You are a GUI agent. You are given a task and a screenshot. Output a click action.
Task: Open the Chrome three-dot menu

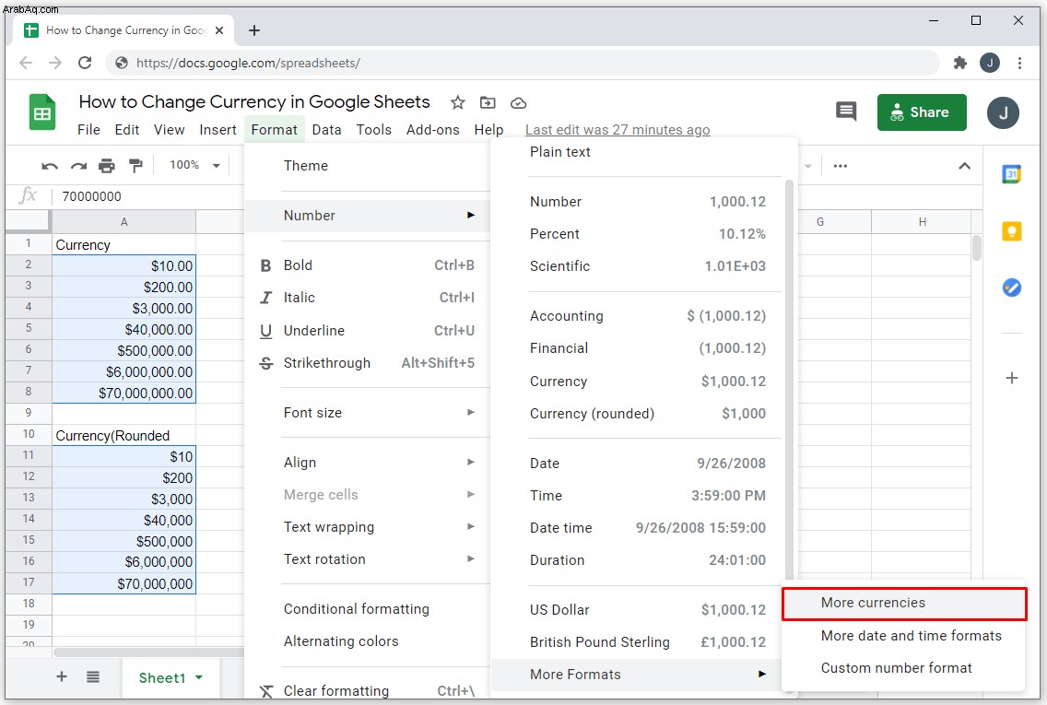(1019, 63)
